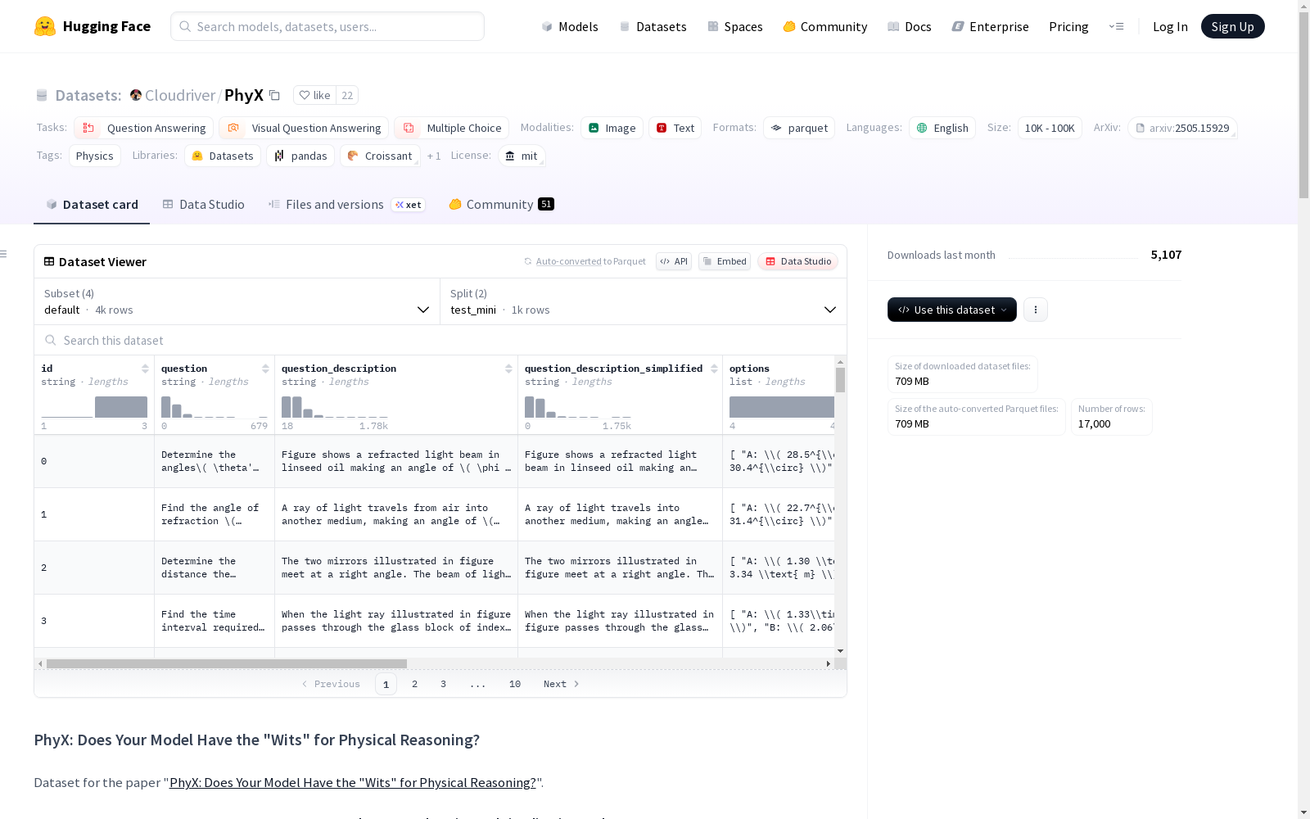Switch to the Data Studio tab
The height and width of the screenshot is (819, 1310).
[x=204, y=205]
